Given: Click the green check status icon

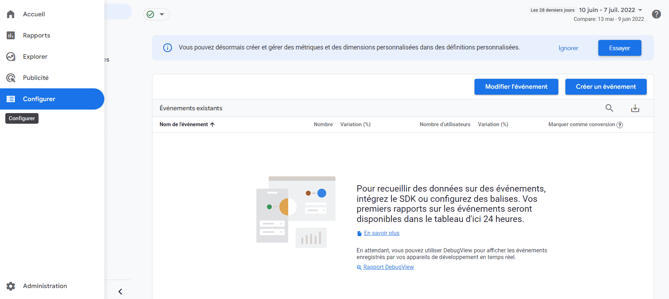Looking at the screenshot, I should pos(150,14).
